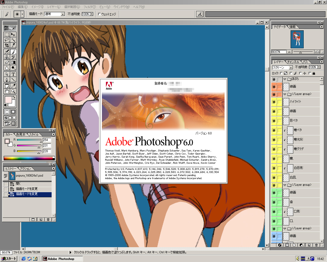Screen dimensions: 327x262
Task: Select the Dodge tool
Action: [x=13, y=68]
